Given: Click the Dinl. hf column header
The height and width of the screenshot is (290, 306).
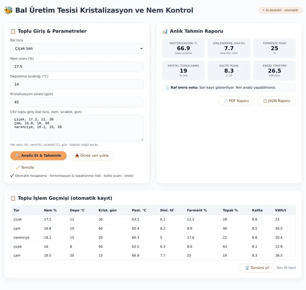Looking at the screenshot, I should click(x=167, y=210).
